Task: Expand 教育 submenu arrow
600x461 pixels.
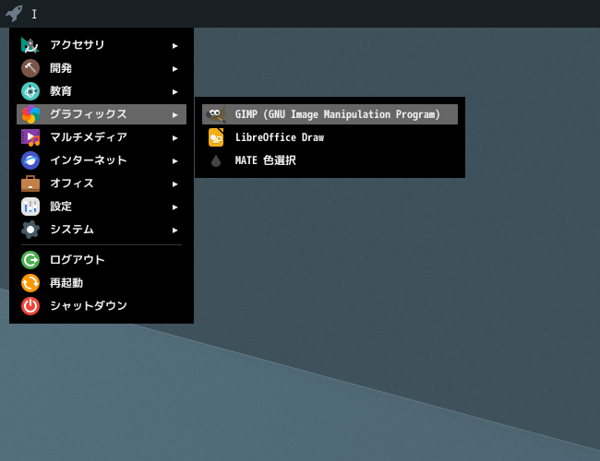Action: pos(174,92)
